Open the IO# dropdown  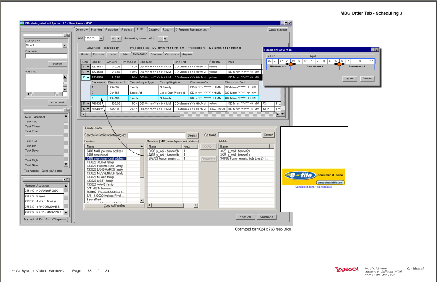[101, 39]
